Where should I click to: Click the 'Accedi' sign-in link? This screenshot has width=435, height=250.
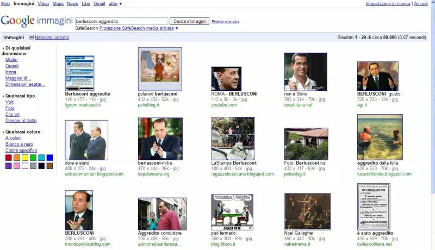420,4
